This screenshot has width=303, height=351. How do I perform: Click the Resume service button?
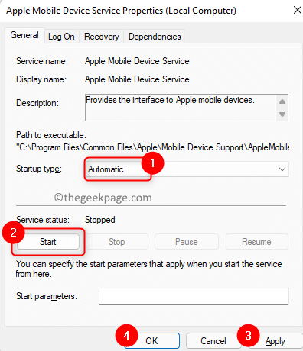(256, 242)
